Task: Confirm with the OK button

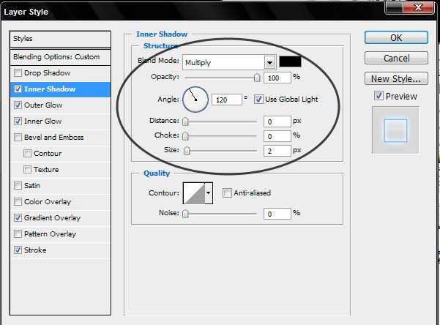Action: pyautogui.click(x=396, y=37)
